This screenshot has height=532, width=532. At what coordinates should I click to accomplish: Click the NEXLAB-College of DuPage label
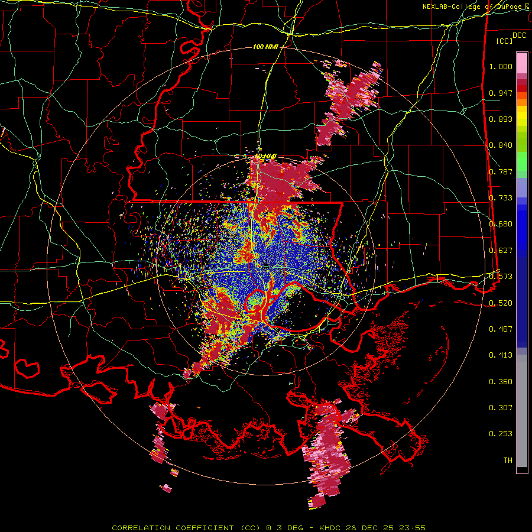pyautogui.click(x=473, y=7)
